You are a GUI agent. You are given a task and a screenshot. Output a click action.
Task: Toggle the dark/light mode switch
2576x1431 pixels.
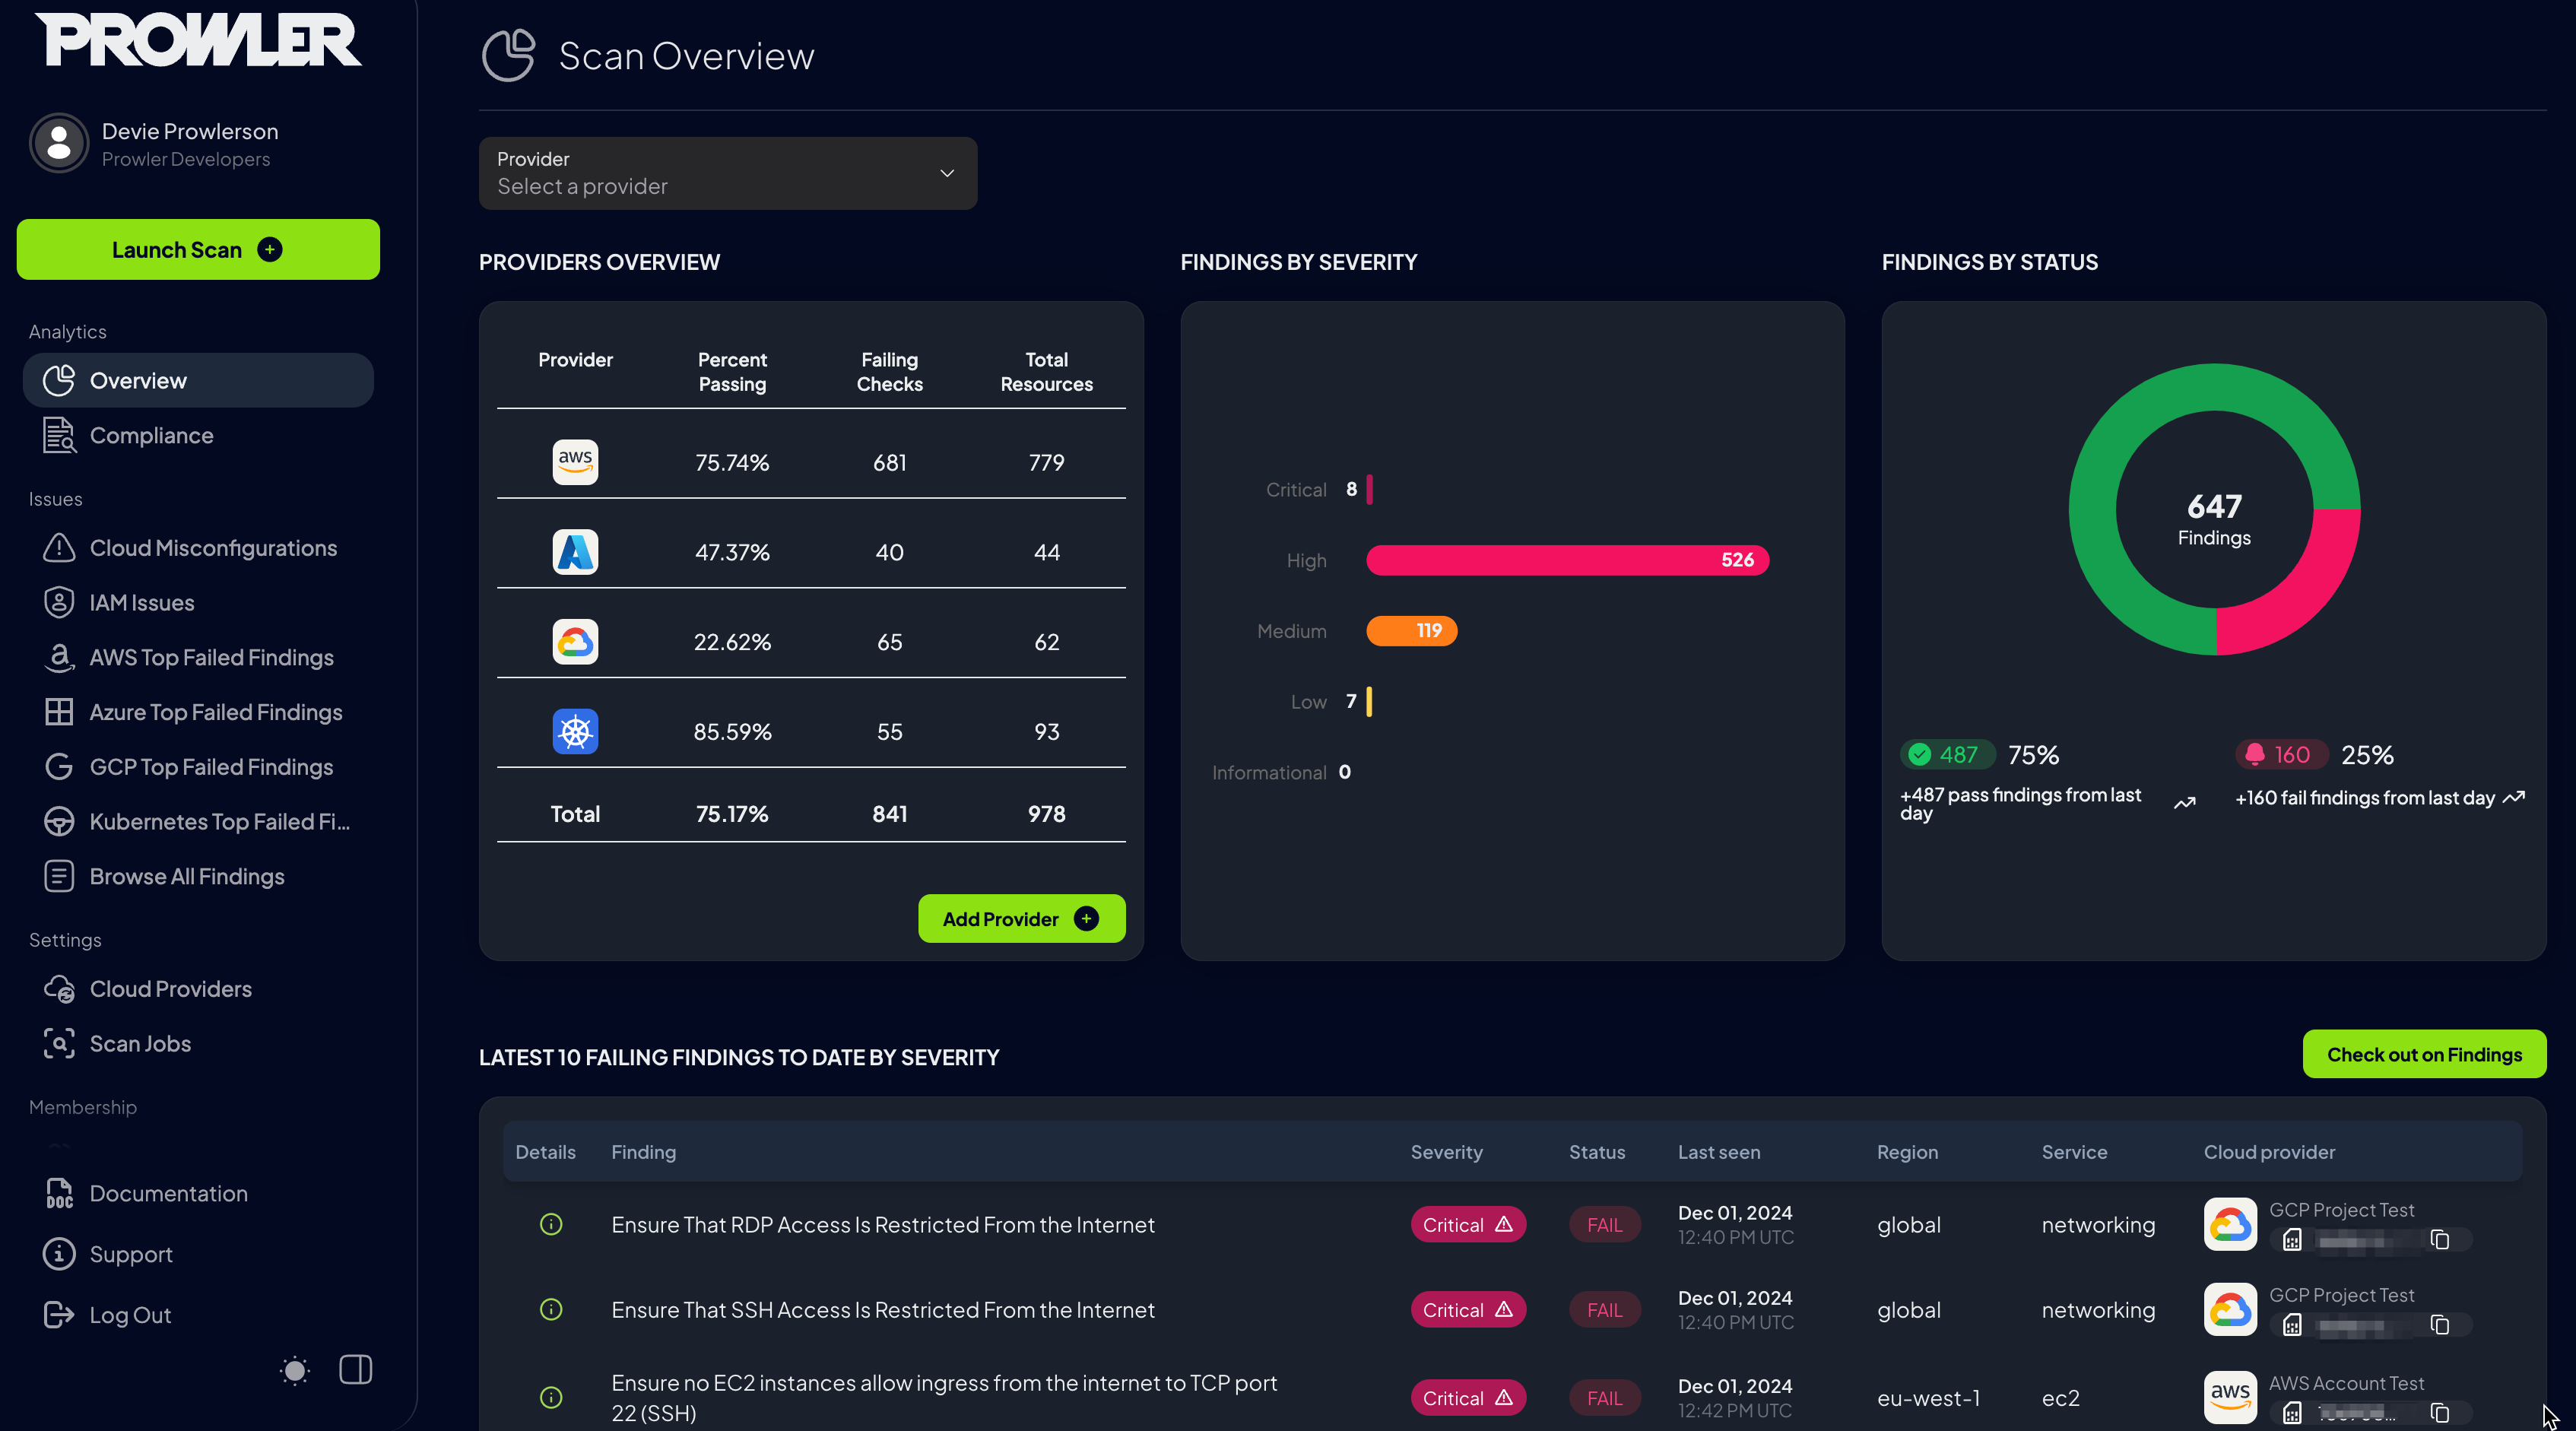294,1369
